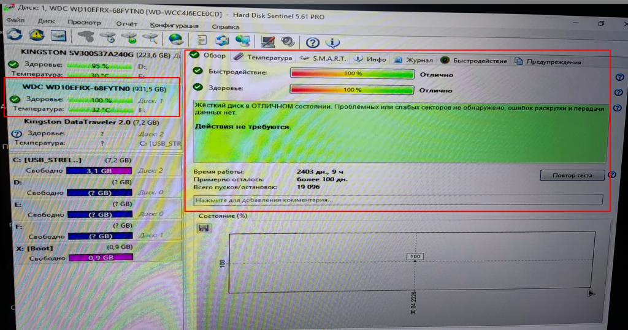Click the help icon beside the Повтор теста button

(611, 175)
